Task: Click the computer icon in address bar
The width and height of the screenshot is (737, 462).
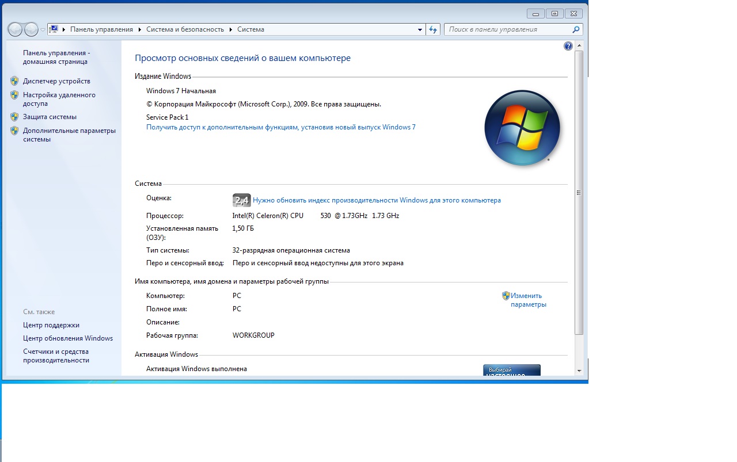Action: point(54,29)
